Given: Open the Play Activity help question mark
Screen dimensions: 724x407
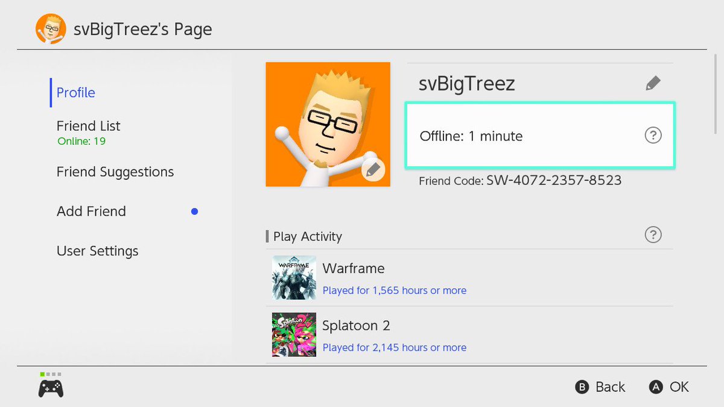Looking at the screenshot, I should (x=653, y=235).
